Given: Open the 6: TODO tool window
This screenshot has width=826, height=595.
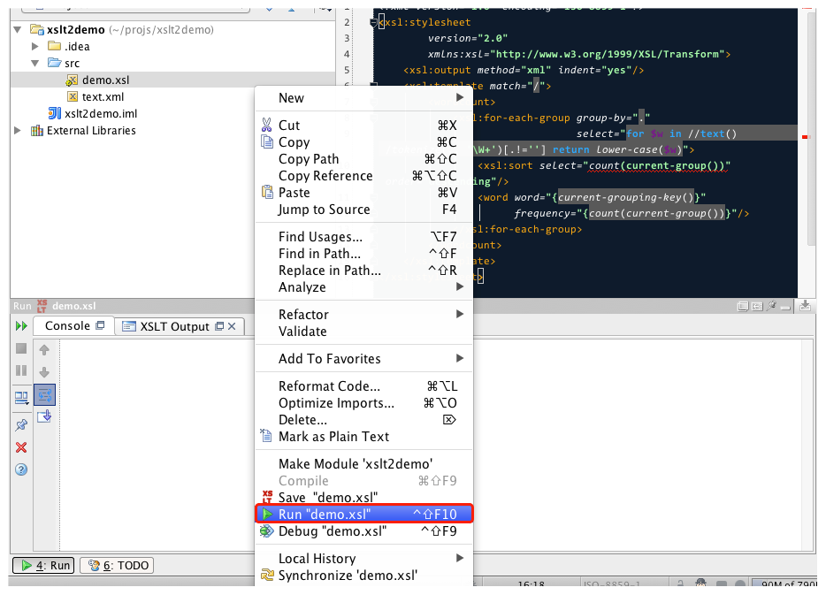Looking at the screenshot, I should click(x=117, y=565).
